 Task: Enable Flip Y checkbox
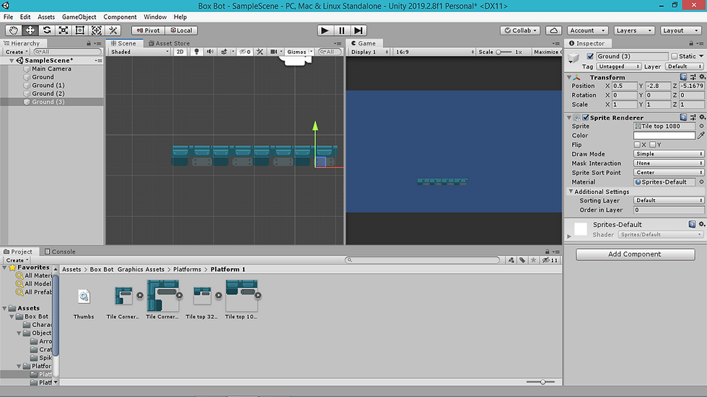(652, 145)
